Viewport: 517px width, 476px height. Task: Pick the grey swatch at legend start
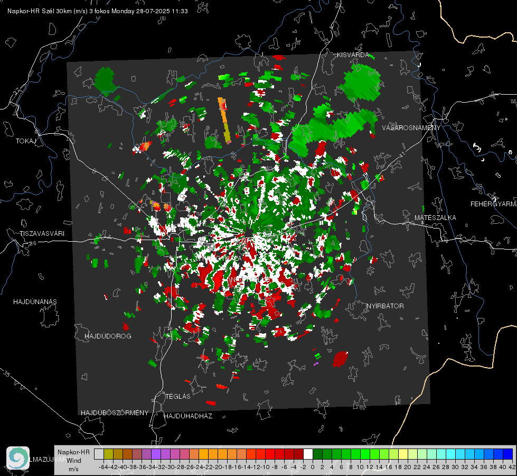(99, 454)
